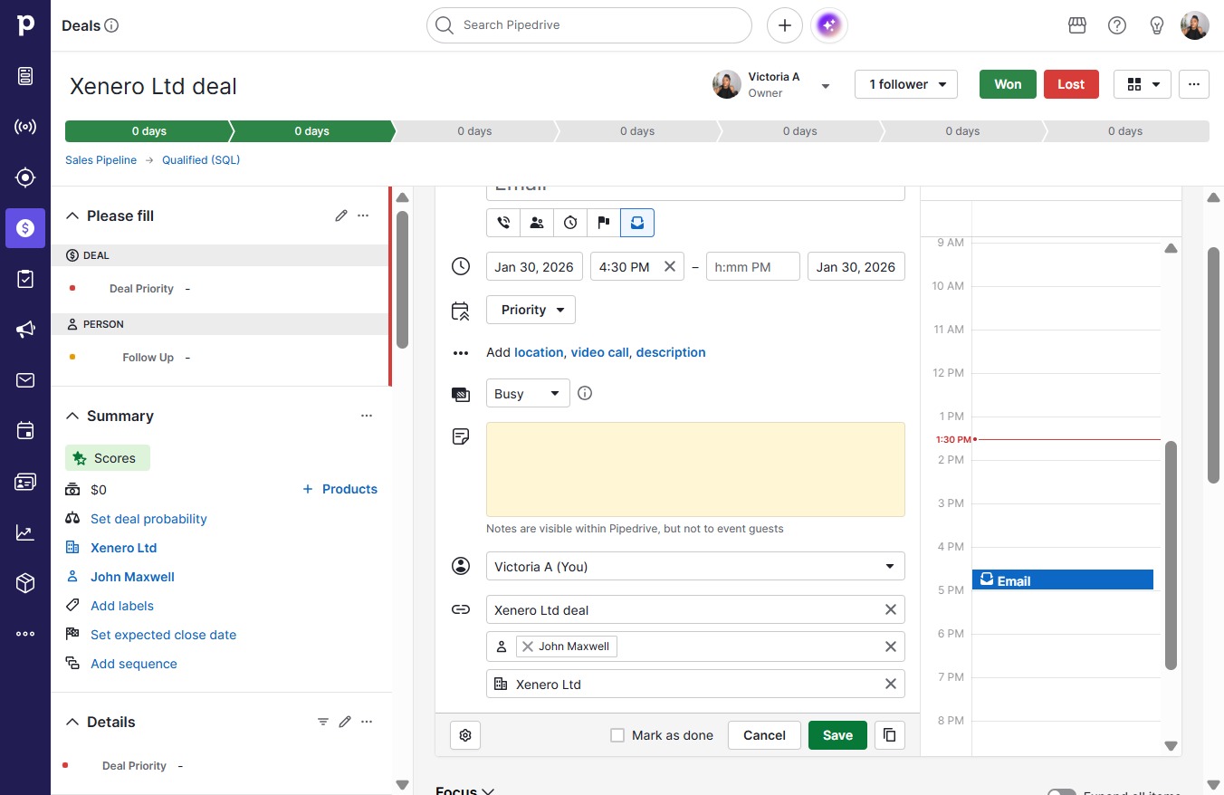This screenshot has height=795, width=1224.
Task: Open the target icon in the sidebar
Action: tap(25, 177)
